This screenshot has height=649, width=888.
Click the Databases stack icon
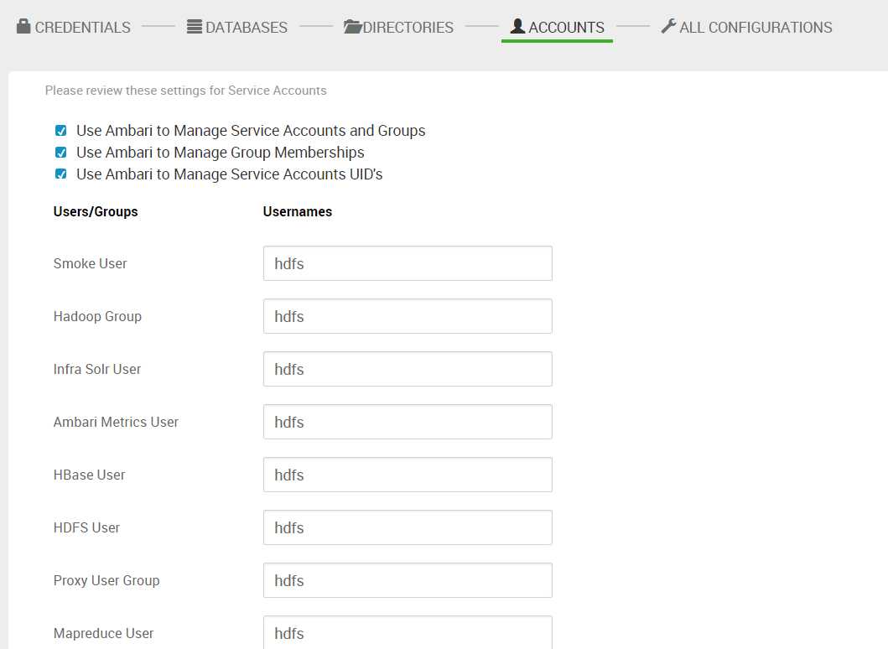tap(195, 27)
